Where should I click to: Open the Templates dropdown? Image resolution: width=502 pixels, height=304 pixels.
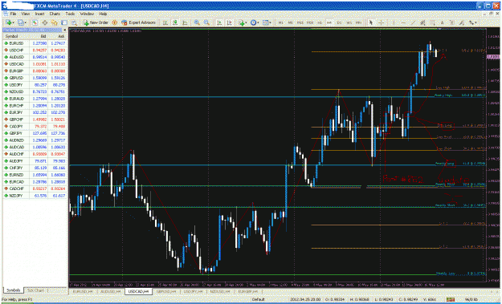pyautogui.click(x=267, y=22)
